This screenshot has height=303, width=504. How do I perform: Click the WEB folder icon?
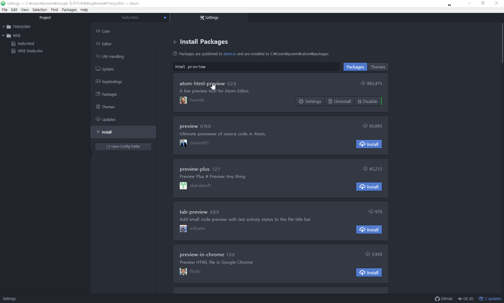9,36
